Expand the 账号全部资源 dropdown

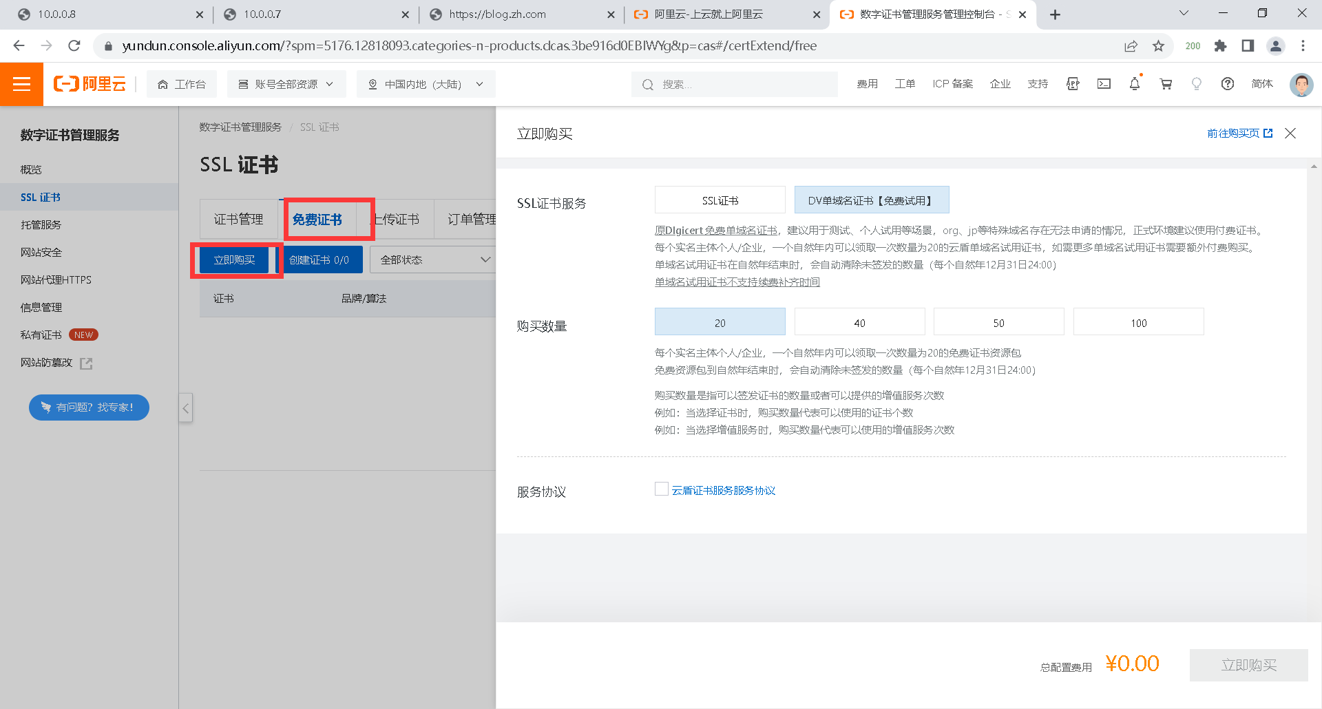[x=286, y=84]
